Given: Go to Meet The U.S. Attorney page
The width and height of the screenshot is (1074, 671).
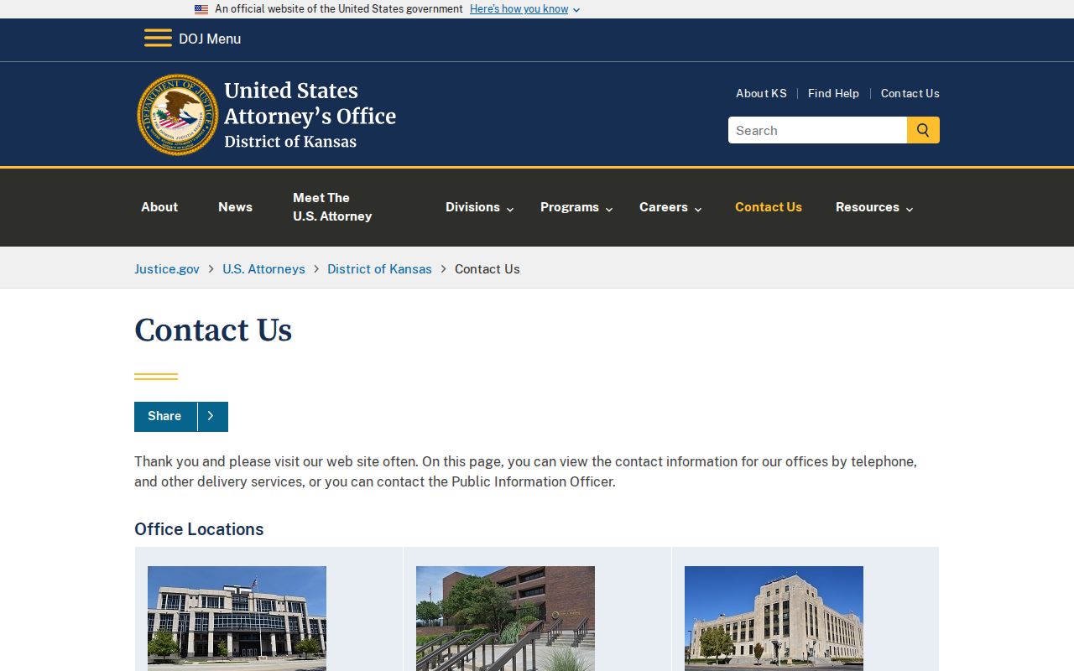Looking at the screenshot, I should coord(332,207).
